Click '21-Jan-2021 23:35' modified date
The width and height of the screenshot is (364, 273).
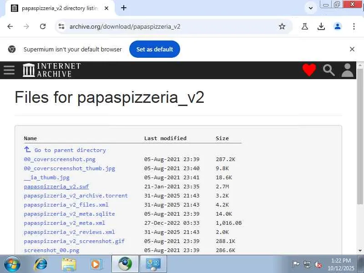click(x=172, y=187)
